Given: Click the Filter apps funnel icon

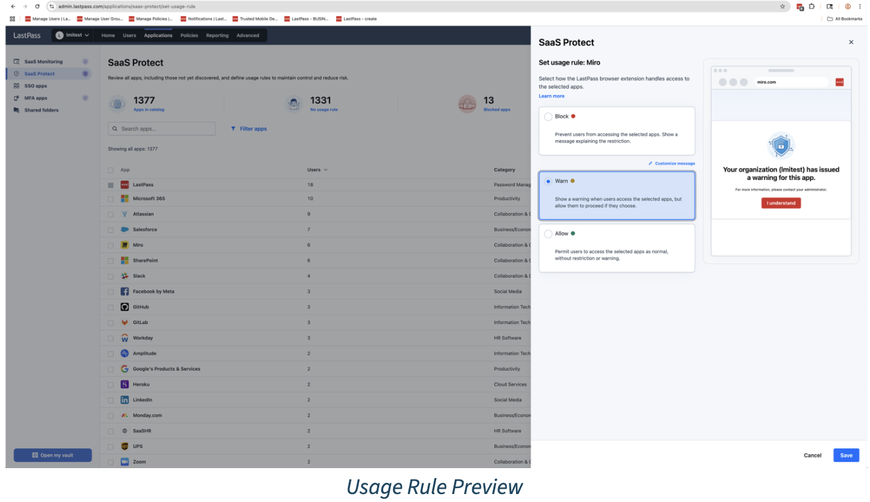Looking at the screenshot, I should coord(233,129).
